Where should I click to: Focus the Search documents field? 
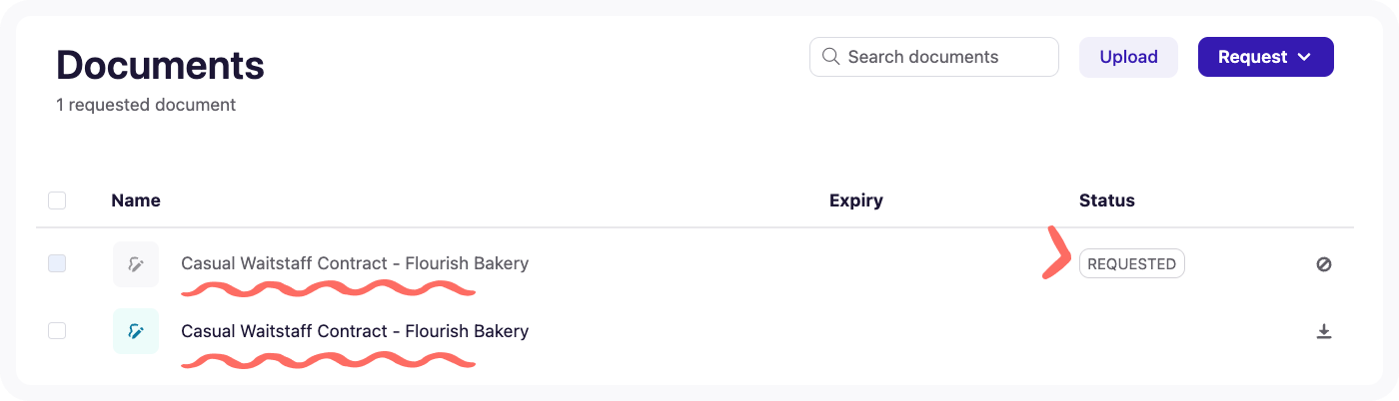click(944, 57)
